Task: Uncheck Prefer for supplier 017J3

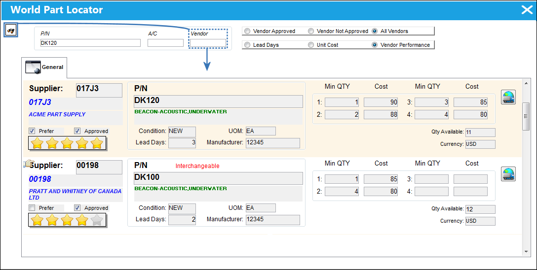Action: pyautogui.click(x=32, y=131)
